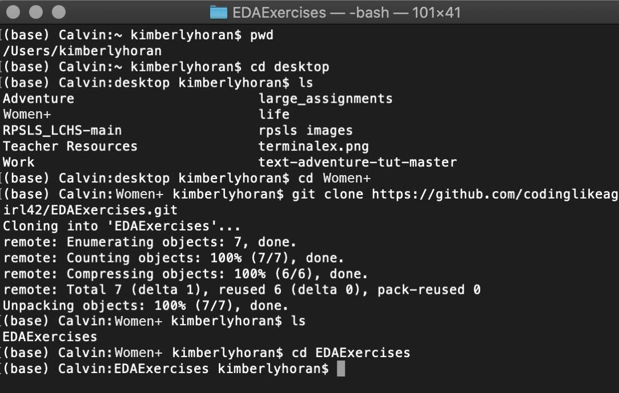The width and height of the screenshot is (619, 393).
Task: Minimize the terminal with the yellow button
Action: (35, 12)
